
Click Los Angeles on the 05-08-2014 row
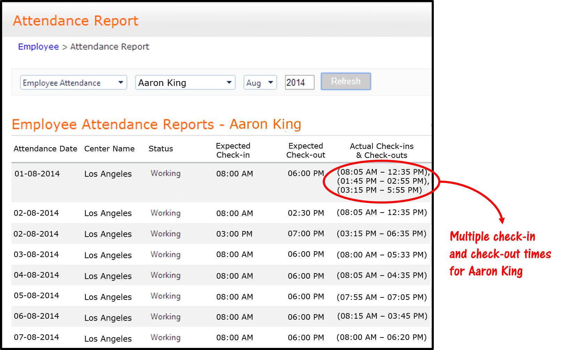tap(108, 297)
